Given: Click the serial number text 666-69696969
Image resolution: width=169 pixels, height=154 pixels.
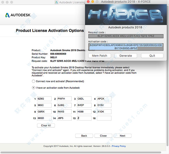Looking at the screenshot, I should [x=58, y=54].
